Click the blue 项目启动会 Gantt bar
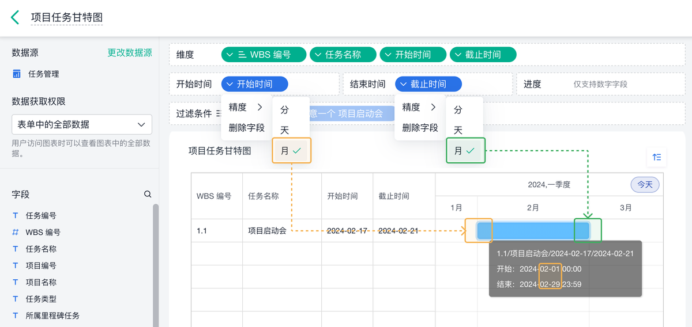The width and height of the screenshot is (692, 327). [x=533, y=231]
